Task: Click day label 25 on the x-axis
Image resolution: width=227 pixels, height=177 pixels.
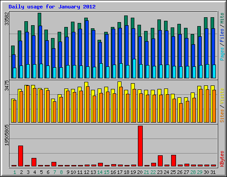Action: (x=173, y=172)
